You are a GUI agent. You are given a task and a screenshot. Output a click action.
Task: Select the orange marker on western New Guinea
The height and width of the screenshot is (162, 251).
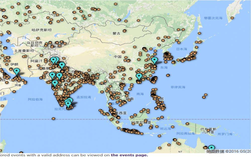point(187,124)
